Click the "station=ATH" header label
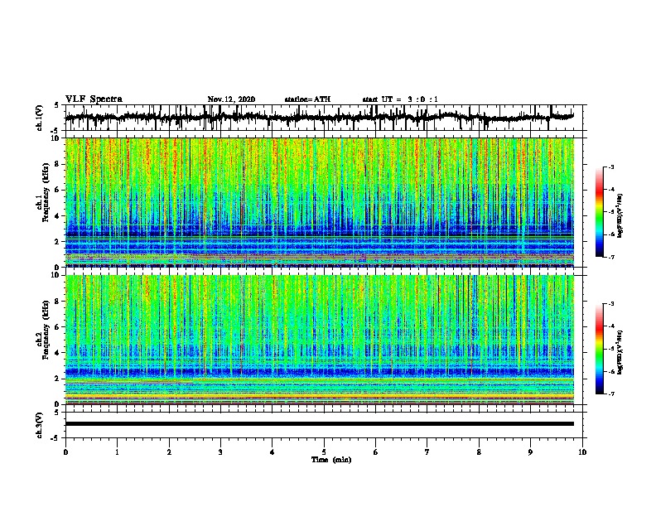656x507 pixels. (x=307, y=99)
